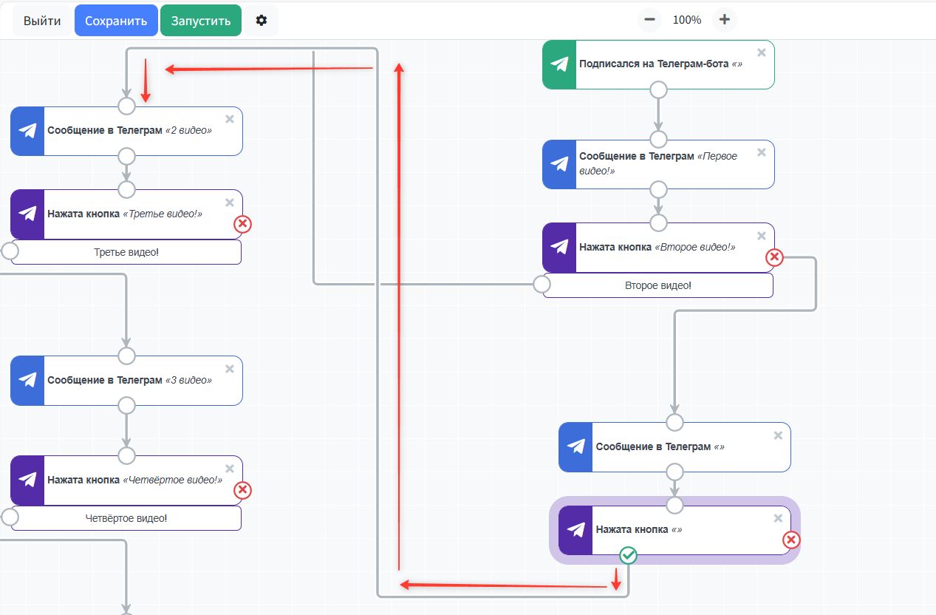Click Telegram icon on «2 видео» message block
The width and height of the screenshot is (936, 615).
coord(27,131)
